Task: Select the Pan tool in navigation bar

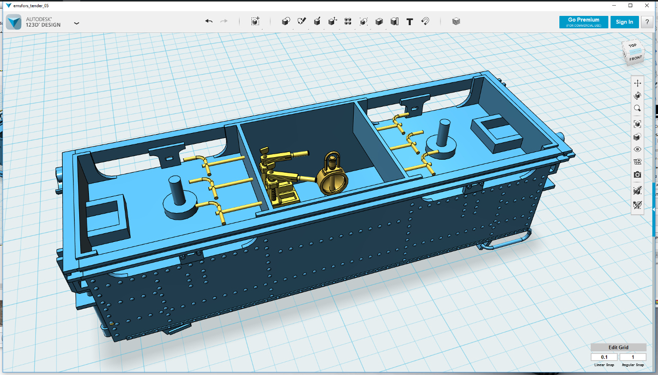Action: coord(637,83)
